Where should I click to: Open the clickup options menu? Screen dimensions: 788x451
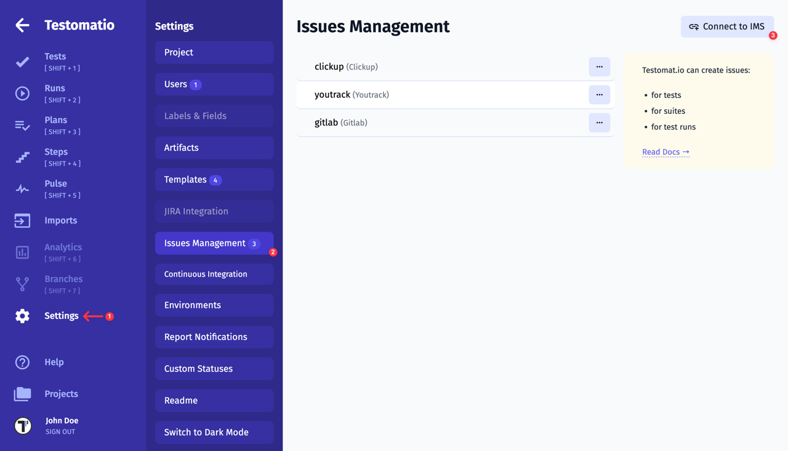click(599, 67)
